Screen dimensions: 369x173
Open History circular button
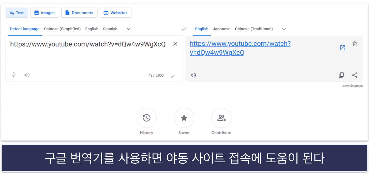[146, 118]
